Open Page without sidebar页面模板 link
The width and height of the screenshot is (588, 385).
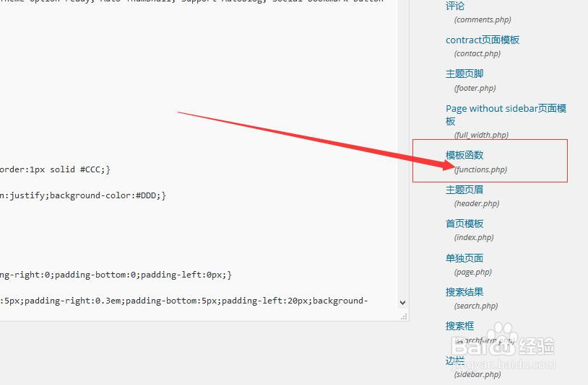pos(506,115)
